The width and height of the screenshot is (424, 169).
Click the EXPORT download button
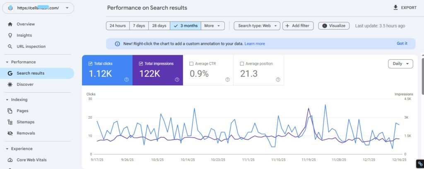404,7
